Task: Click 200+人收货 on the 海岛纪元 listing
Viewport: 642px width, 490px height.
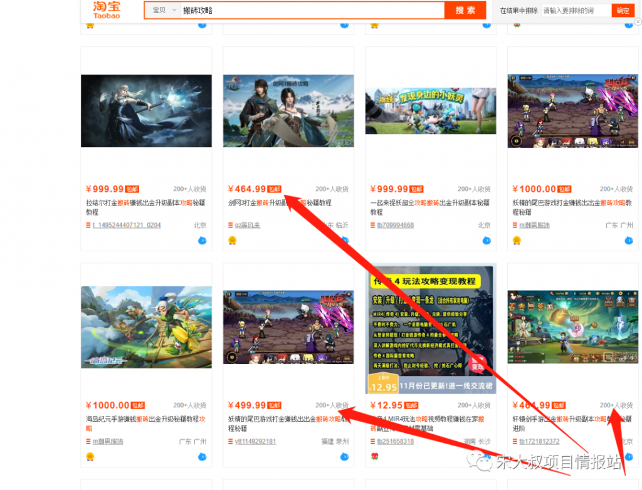Action: pos(189,405)
